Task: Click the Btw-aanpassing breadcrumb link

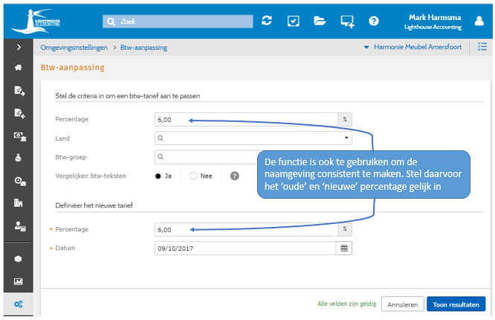Action: coord(144,48)
